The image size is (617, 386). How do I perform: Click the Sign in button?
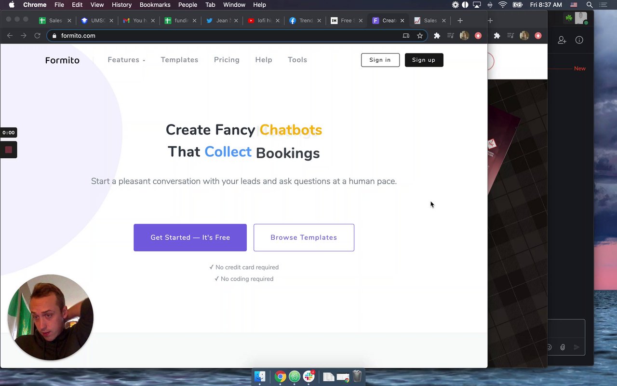click(380, 60)
